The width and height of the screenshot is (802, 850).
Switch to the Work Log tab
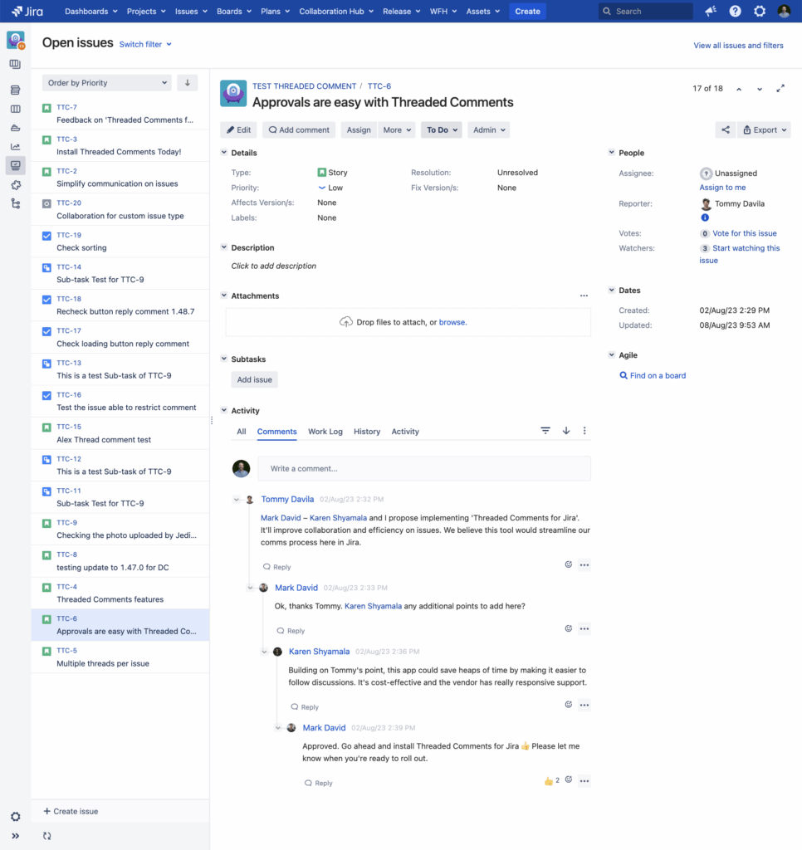(325, 432)
